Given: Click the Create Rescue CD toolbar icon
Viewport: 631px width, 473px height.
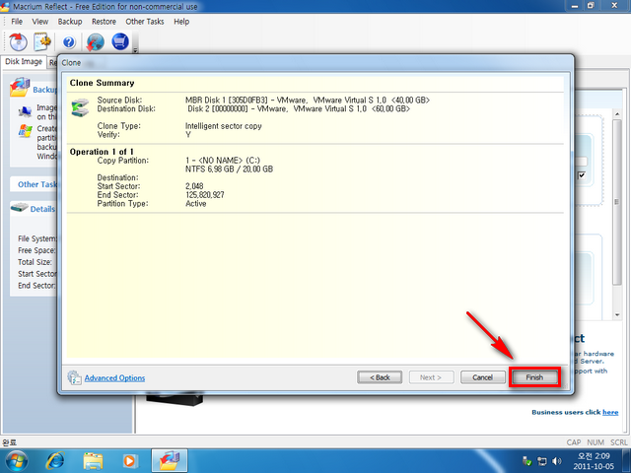Looking at the screenshot, I should [x=18, y=41].
